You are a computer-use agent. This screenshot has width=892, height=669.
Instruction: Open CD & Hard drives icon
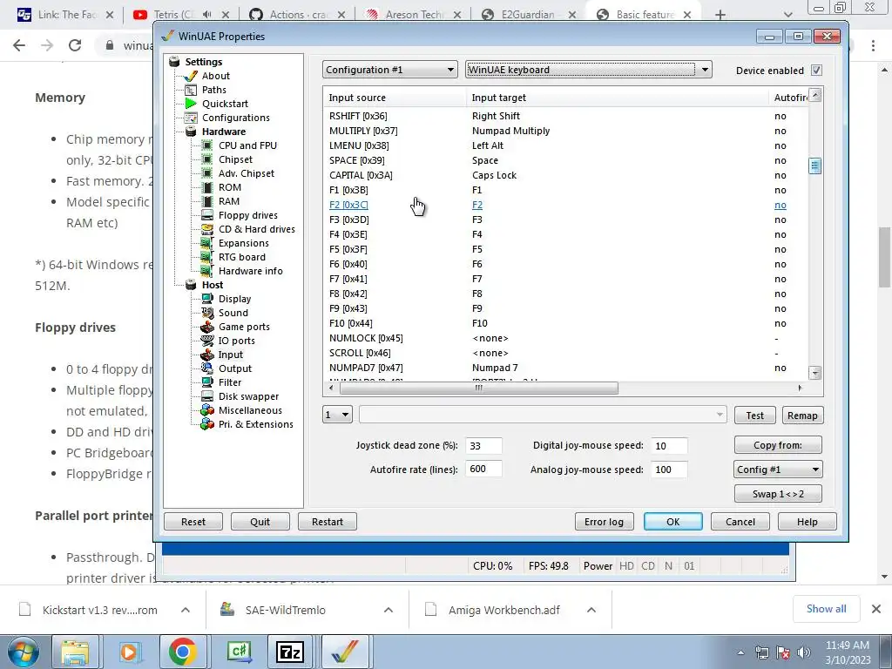click(207, 229)
